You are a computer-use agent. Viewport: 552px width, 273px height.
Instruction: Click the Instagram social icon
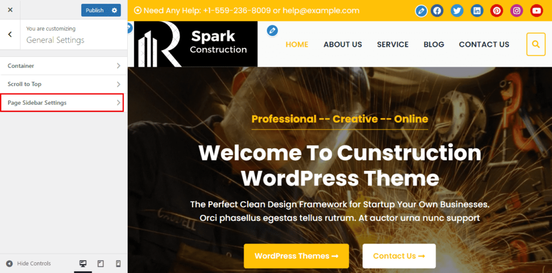pos(516,11)
